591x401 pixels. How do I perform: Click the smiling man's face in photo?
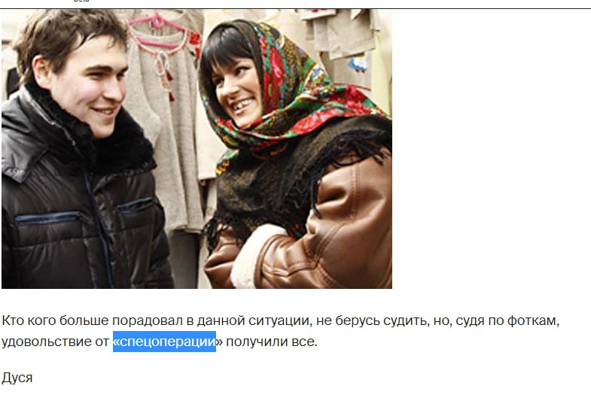click(90, 87)
